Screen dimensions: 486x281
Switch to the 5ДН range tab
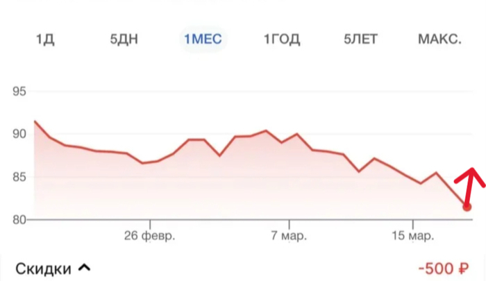coord(124,40)
